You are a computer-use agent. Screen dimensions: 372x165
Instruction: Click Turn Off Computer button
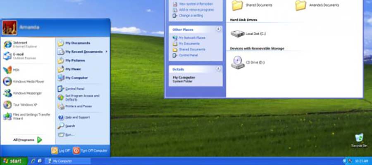pyautogui.click(x=90, y=151)
